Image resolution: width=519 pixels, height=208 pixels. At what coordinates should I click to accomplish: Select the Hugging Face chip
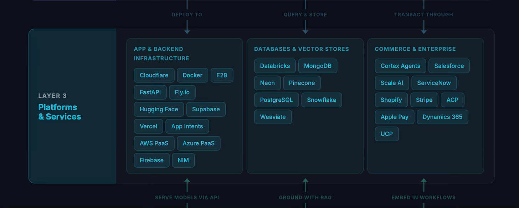pyautogui.click(x=159, y=109)
